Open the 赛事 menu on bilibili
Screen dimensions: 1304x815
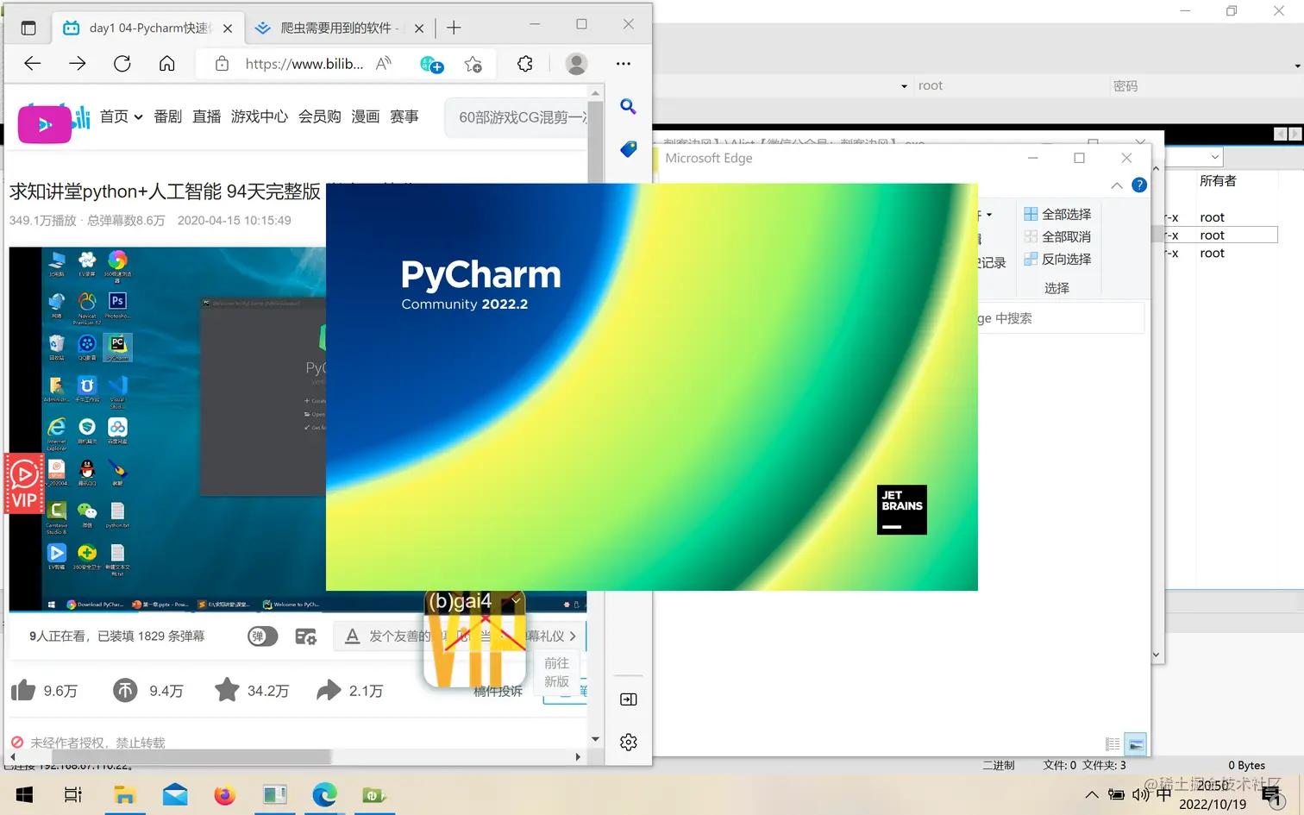(404, 116)
